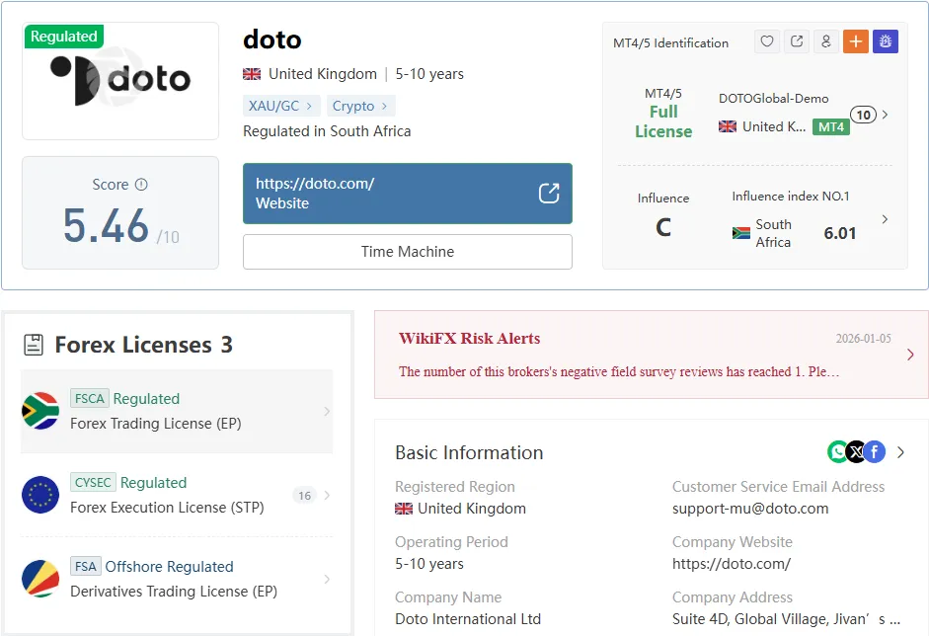Open the https://doto.com/ Website button

pyautogui.click(x=408, y=194)
